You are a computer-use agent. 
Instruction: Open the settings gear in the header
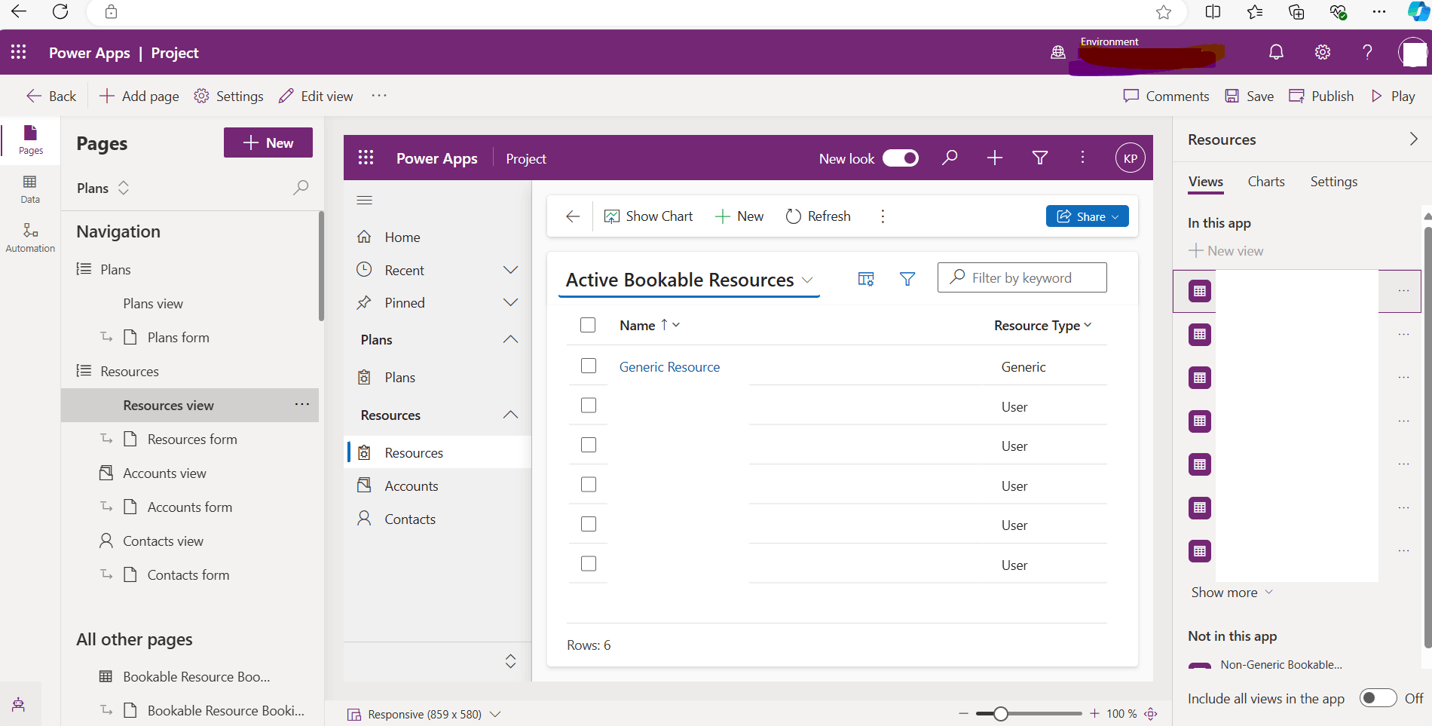pos(1322,52)
